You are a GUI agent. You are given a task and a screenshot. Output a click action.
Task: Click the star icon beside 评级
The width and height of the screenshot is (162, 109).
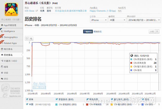click(2, 73)
